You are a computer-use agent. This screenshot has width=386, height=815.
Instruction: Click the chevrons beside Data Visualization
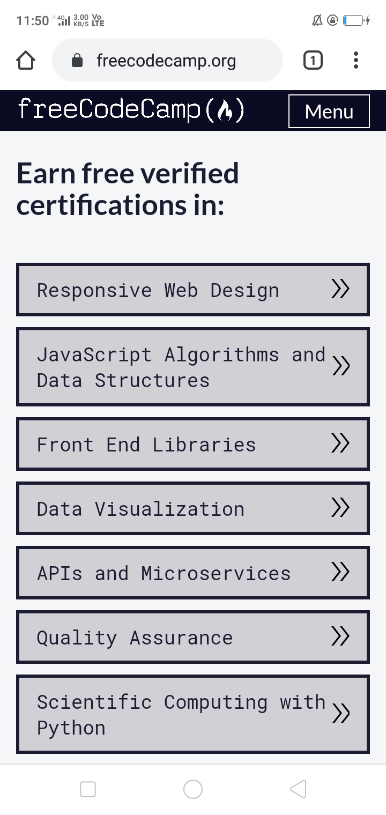point(340,508)
